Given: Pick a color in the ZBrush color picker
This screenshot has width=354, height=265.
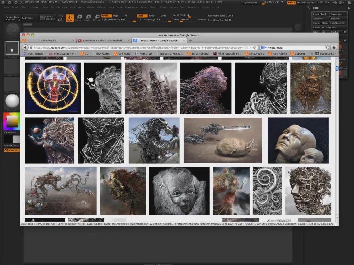Looking at the screenshot, I should pyautogui.click(x=12, y=121).
